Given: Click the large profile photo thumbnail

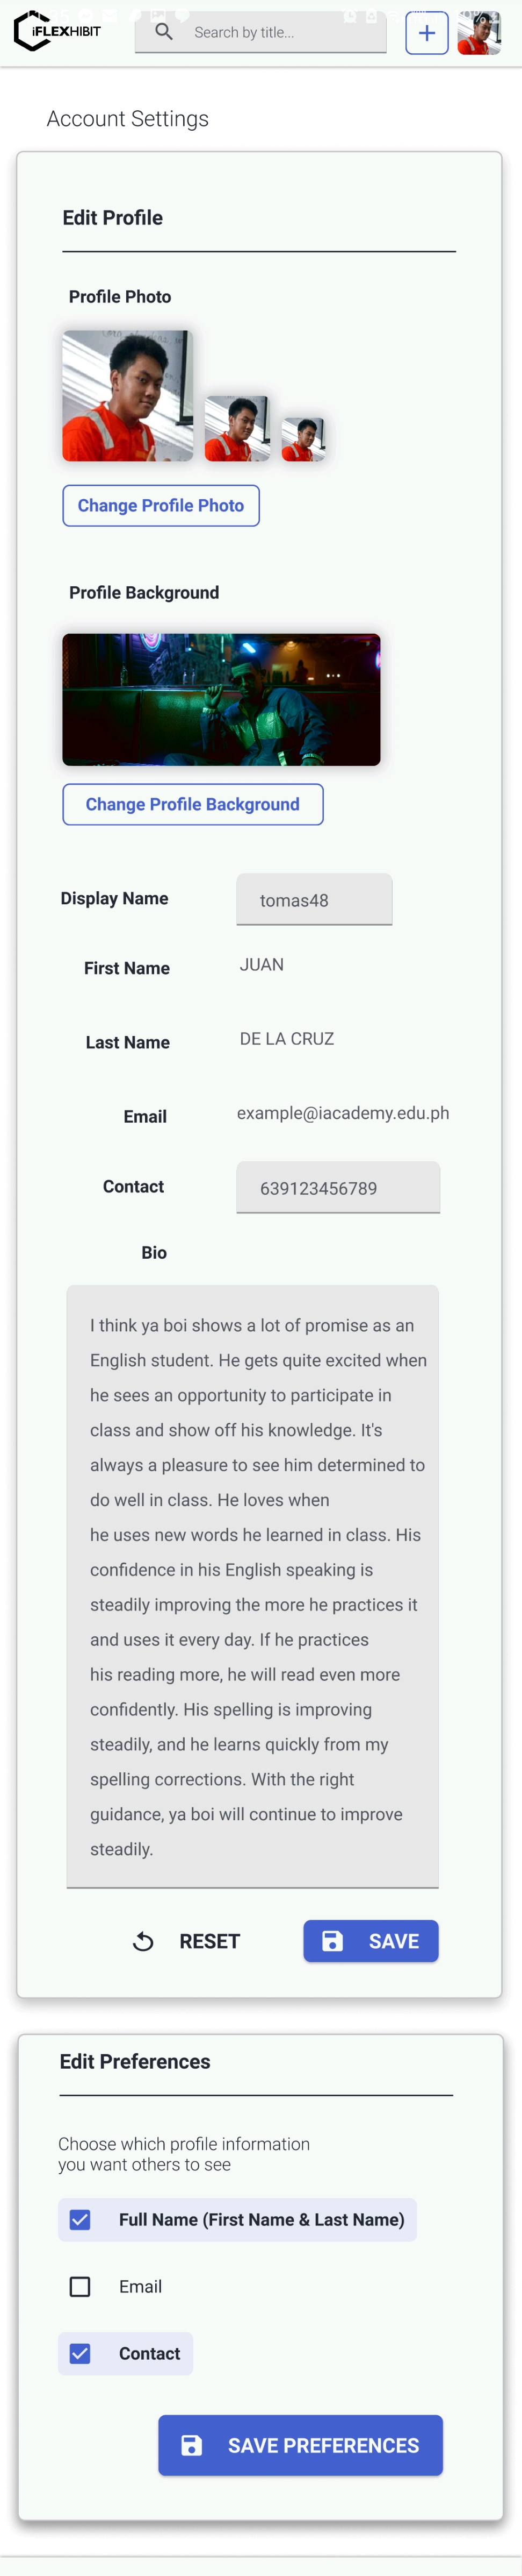Looking at the screenshot, I should pyautogui.click(x=128, y=395).
